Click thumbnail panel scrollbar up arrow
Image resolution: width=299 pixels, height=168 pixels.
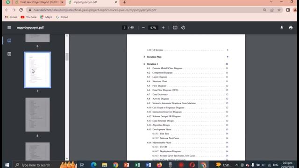pyautogui.click(x=67, y=36)
